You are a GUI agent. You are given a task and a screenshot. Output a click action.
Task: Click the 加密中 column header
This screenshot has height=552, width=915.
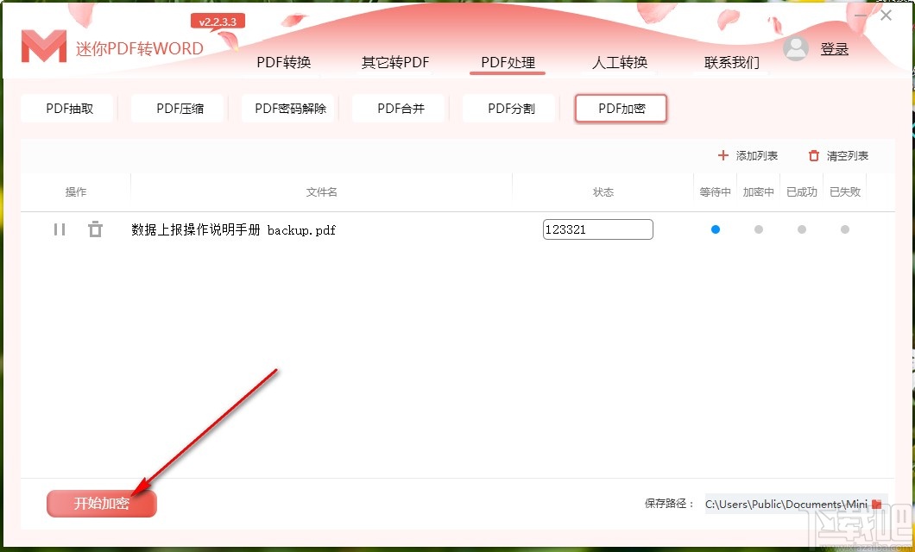(759, 191)
